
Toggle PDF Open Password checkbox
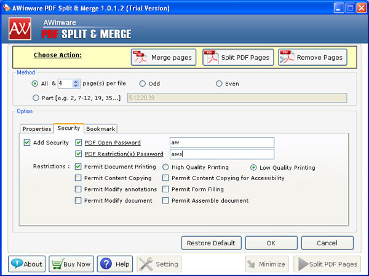point(79,143)
